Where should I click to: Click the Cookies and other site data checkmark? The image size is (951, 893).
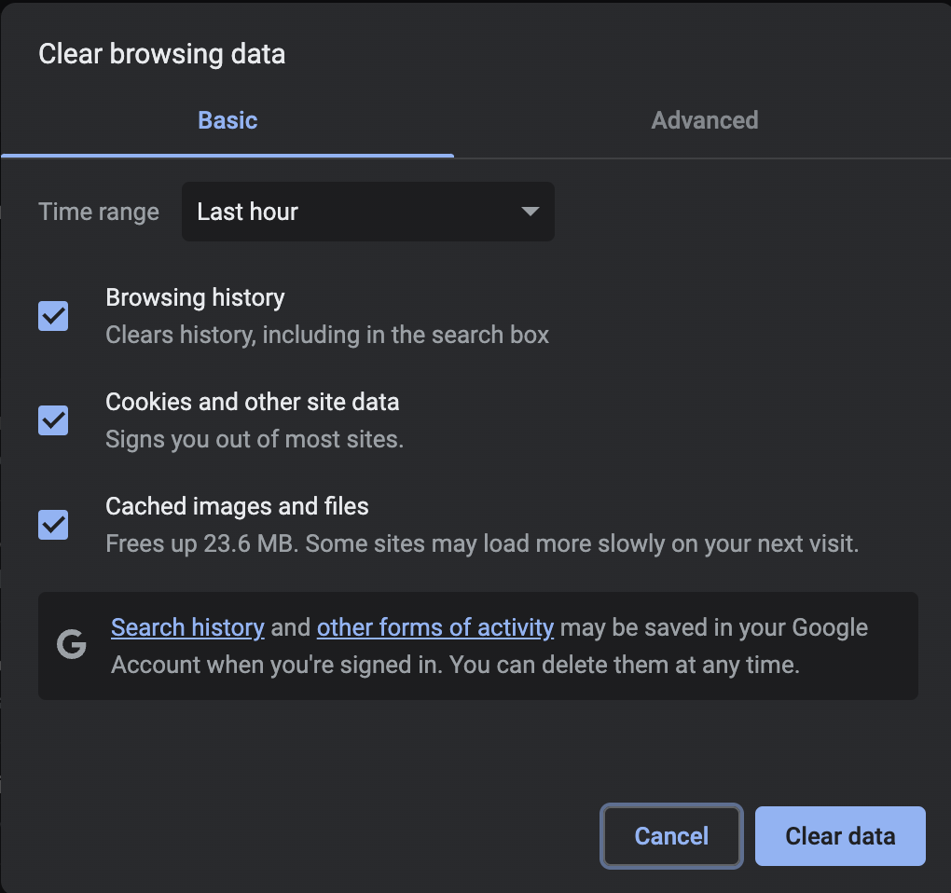coord(53,421)
